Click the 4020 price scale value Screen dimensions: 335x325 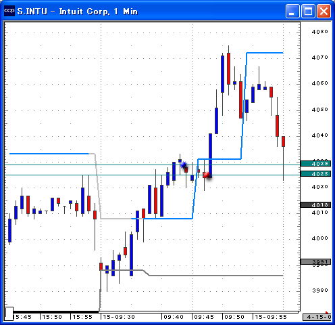319,187
